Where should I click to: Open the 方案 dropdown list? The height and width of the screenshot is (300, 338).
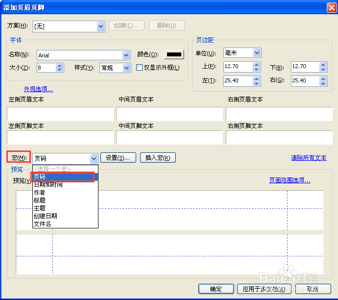(x=100, y=26)
